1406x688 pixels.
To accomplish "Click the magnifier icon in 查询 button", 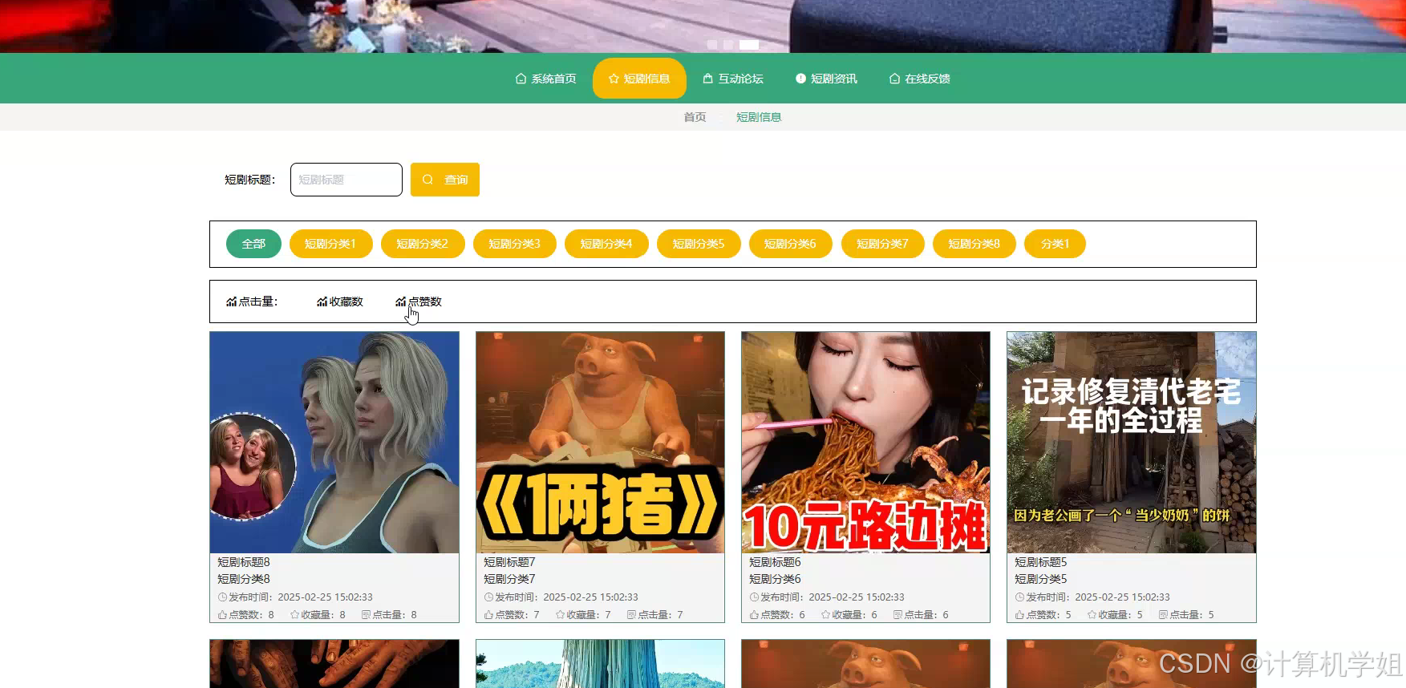I will (427, 180).
